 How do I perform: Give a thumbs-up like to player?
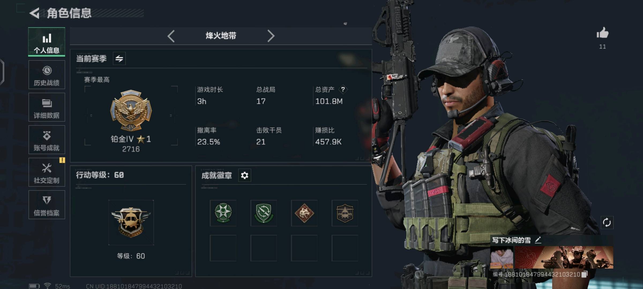603,33
